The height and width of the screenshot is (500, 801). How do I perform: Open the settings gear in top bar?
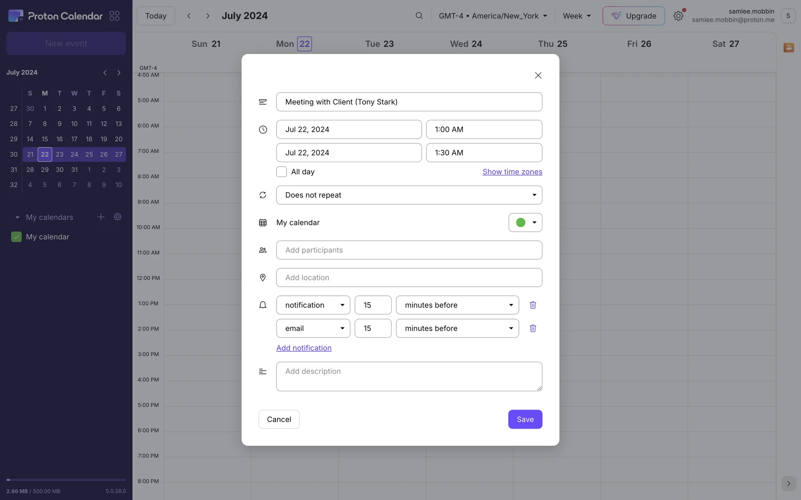678,16
